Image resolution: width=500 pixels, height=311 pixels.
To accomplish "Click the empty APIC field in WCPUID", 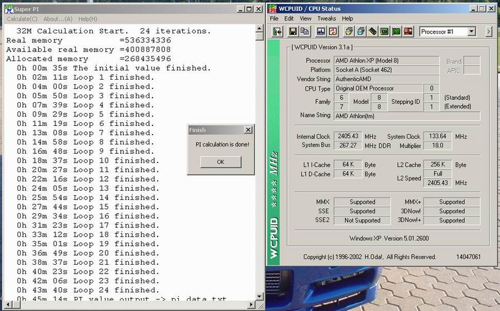I will [x=472, y=69].
